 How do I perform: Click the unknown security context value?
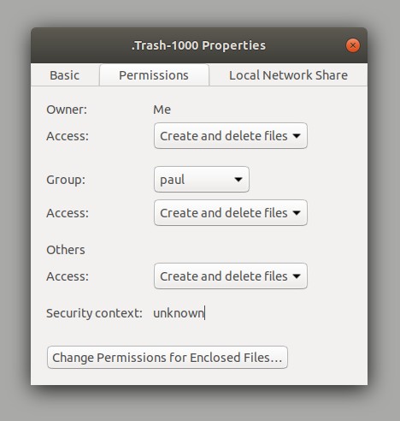tap(179, 313)
